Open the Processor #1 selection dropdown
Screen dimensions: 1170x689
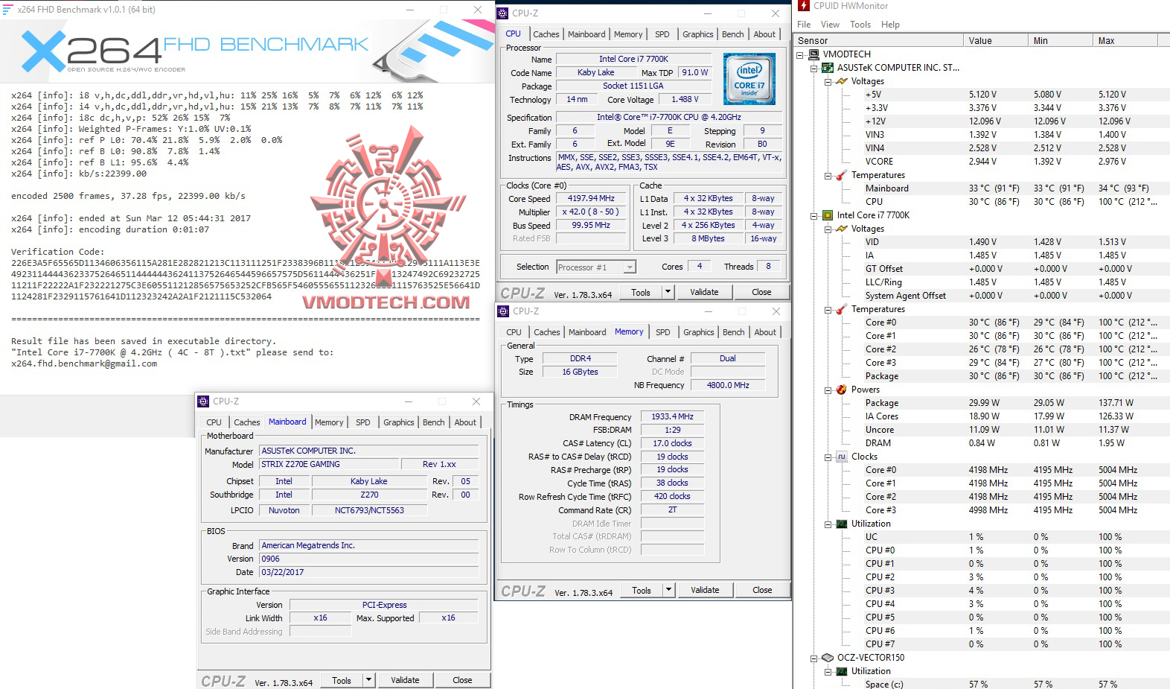click(x=630, y=267)
